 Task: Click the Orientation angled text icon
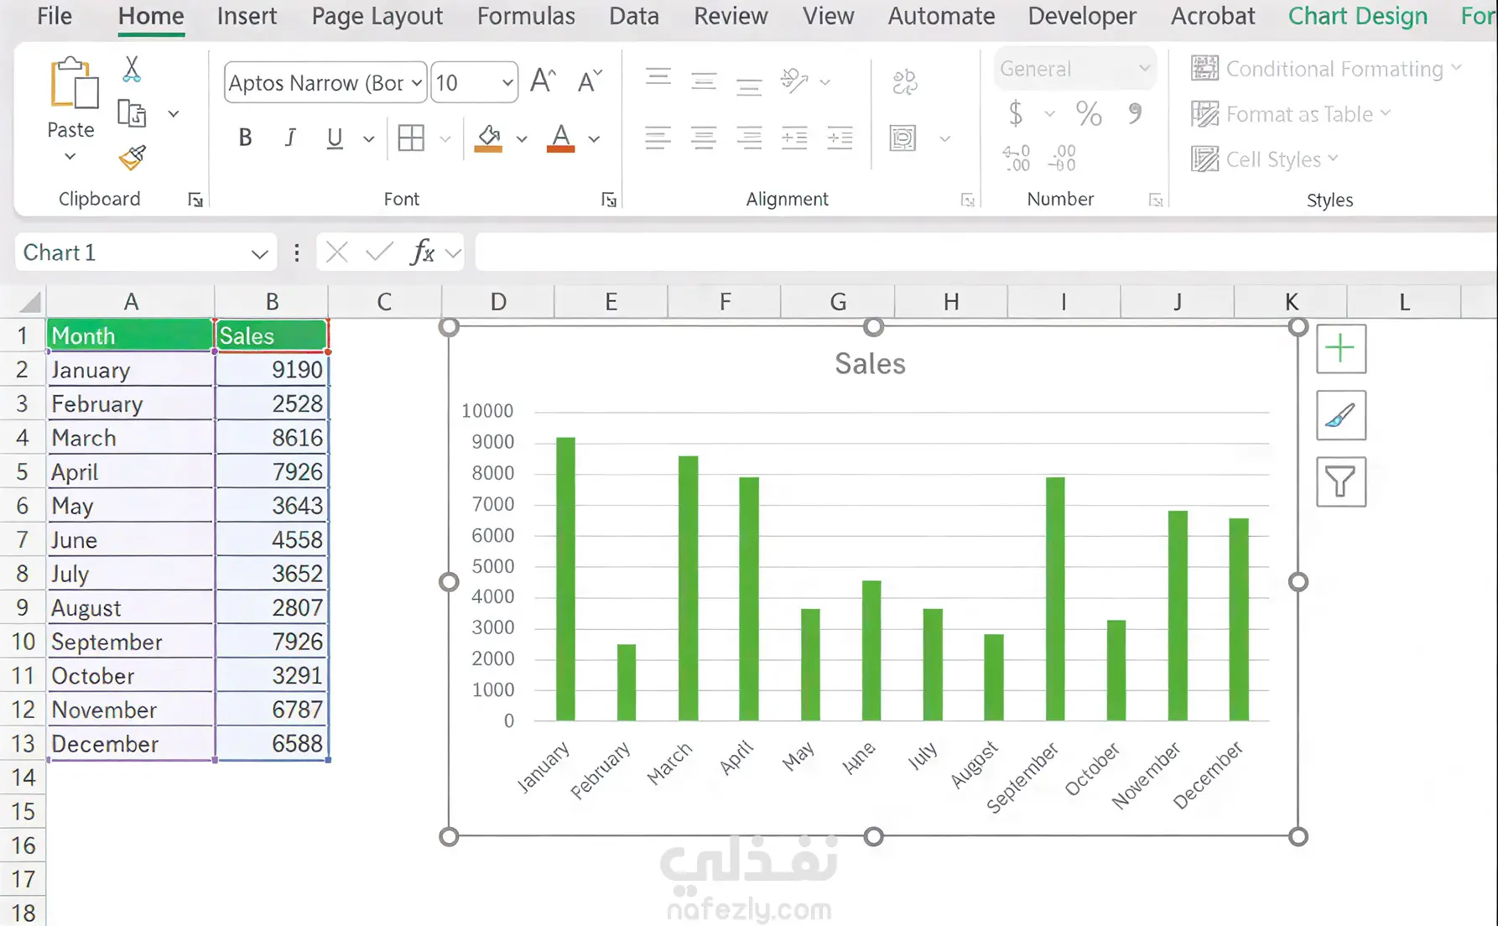pos(793,81)
